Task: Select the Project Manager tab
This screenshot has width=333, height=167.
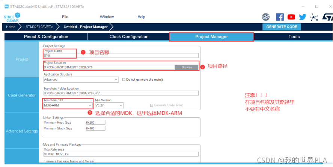Action: coord(211,37)
